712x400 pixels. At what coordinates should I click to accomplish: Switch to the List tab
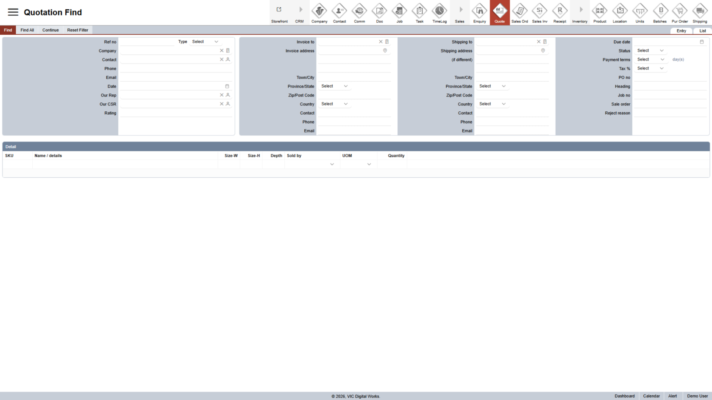(702, 31)
